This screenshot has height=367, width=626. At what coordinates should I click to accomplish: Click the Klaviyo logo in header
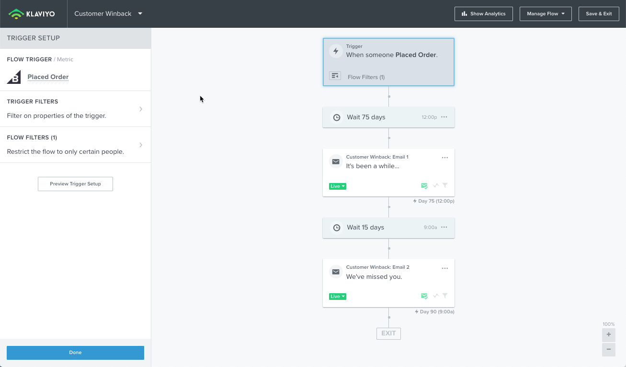[32, 14]
